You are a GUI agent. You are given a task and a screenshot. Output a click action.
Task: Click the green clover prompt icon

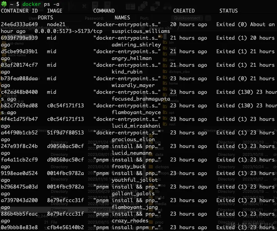(x=4, y=4)
